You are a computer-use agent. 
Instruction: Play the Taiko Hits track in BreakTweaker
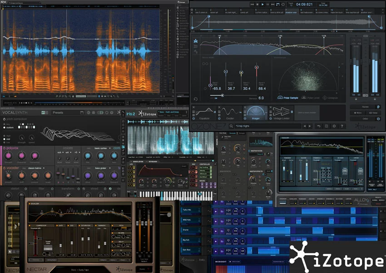216,211
